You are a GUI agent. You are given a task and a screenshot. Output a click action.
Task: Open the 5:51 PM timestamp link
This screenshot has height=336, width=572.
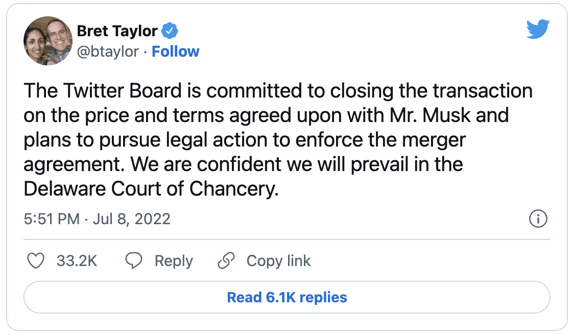(x=52, y=219)
